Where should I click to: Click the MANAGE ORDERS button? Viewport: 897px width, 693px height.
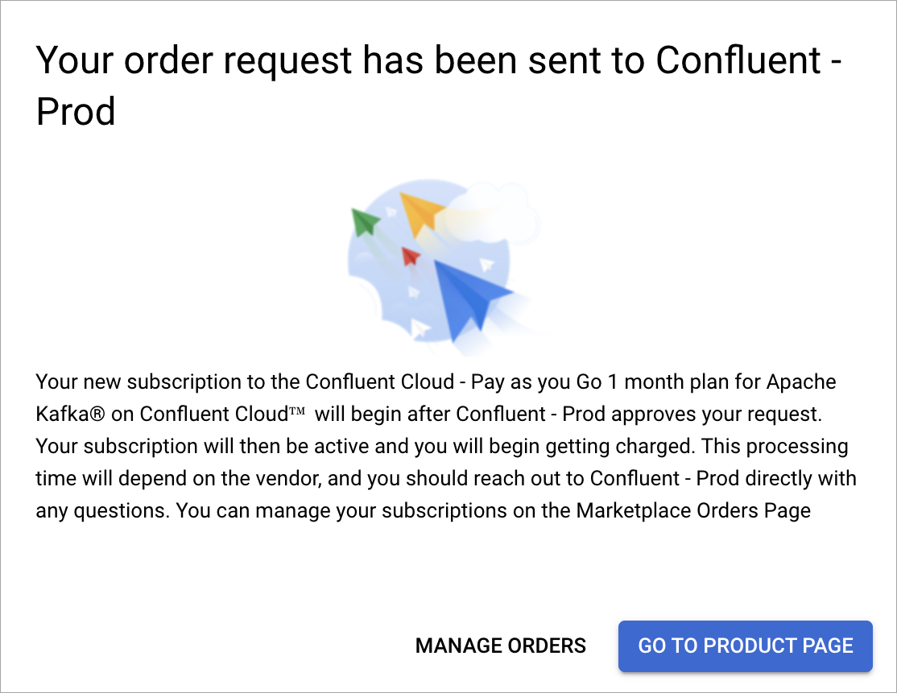point(500,646)
